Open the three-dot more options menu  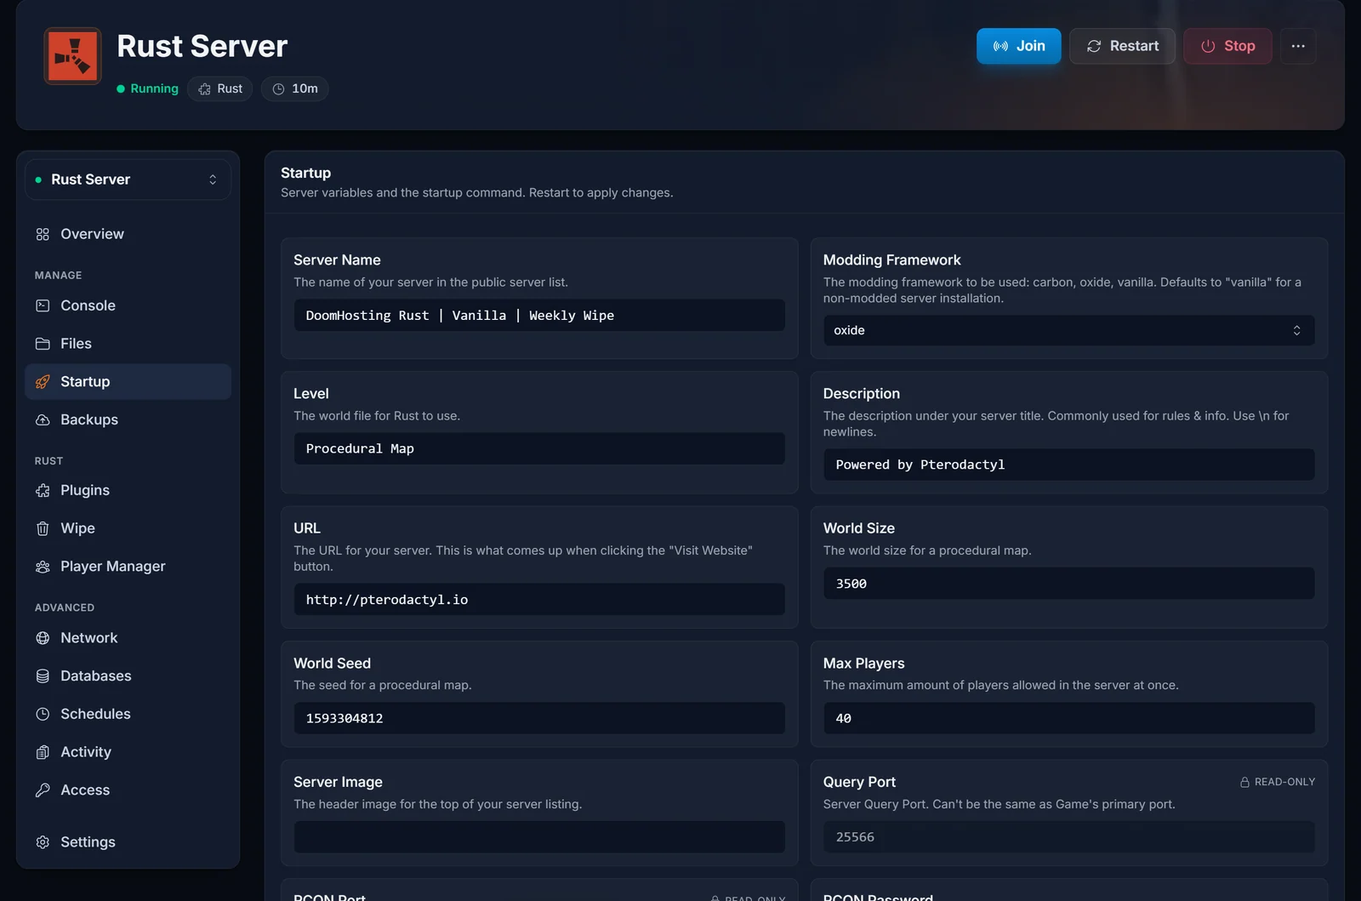tap(1298, 46)
